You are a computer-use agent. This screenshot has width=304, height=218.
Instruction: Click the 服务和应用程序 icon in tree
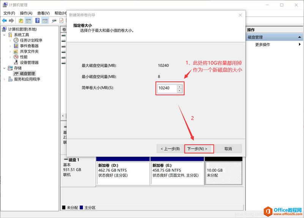10,79
